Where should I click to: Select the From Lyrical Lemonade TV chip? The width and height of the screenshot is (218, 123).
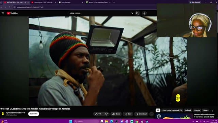(x=172, y=110)
